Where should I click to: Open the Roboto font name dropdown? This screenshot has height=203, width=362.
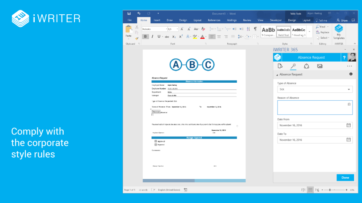[166, 29]
